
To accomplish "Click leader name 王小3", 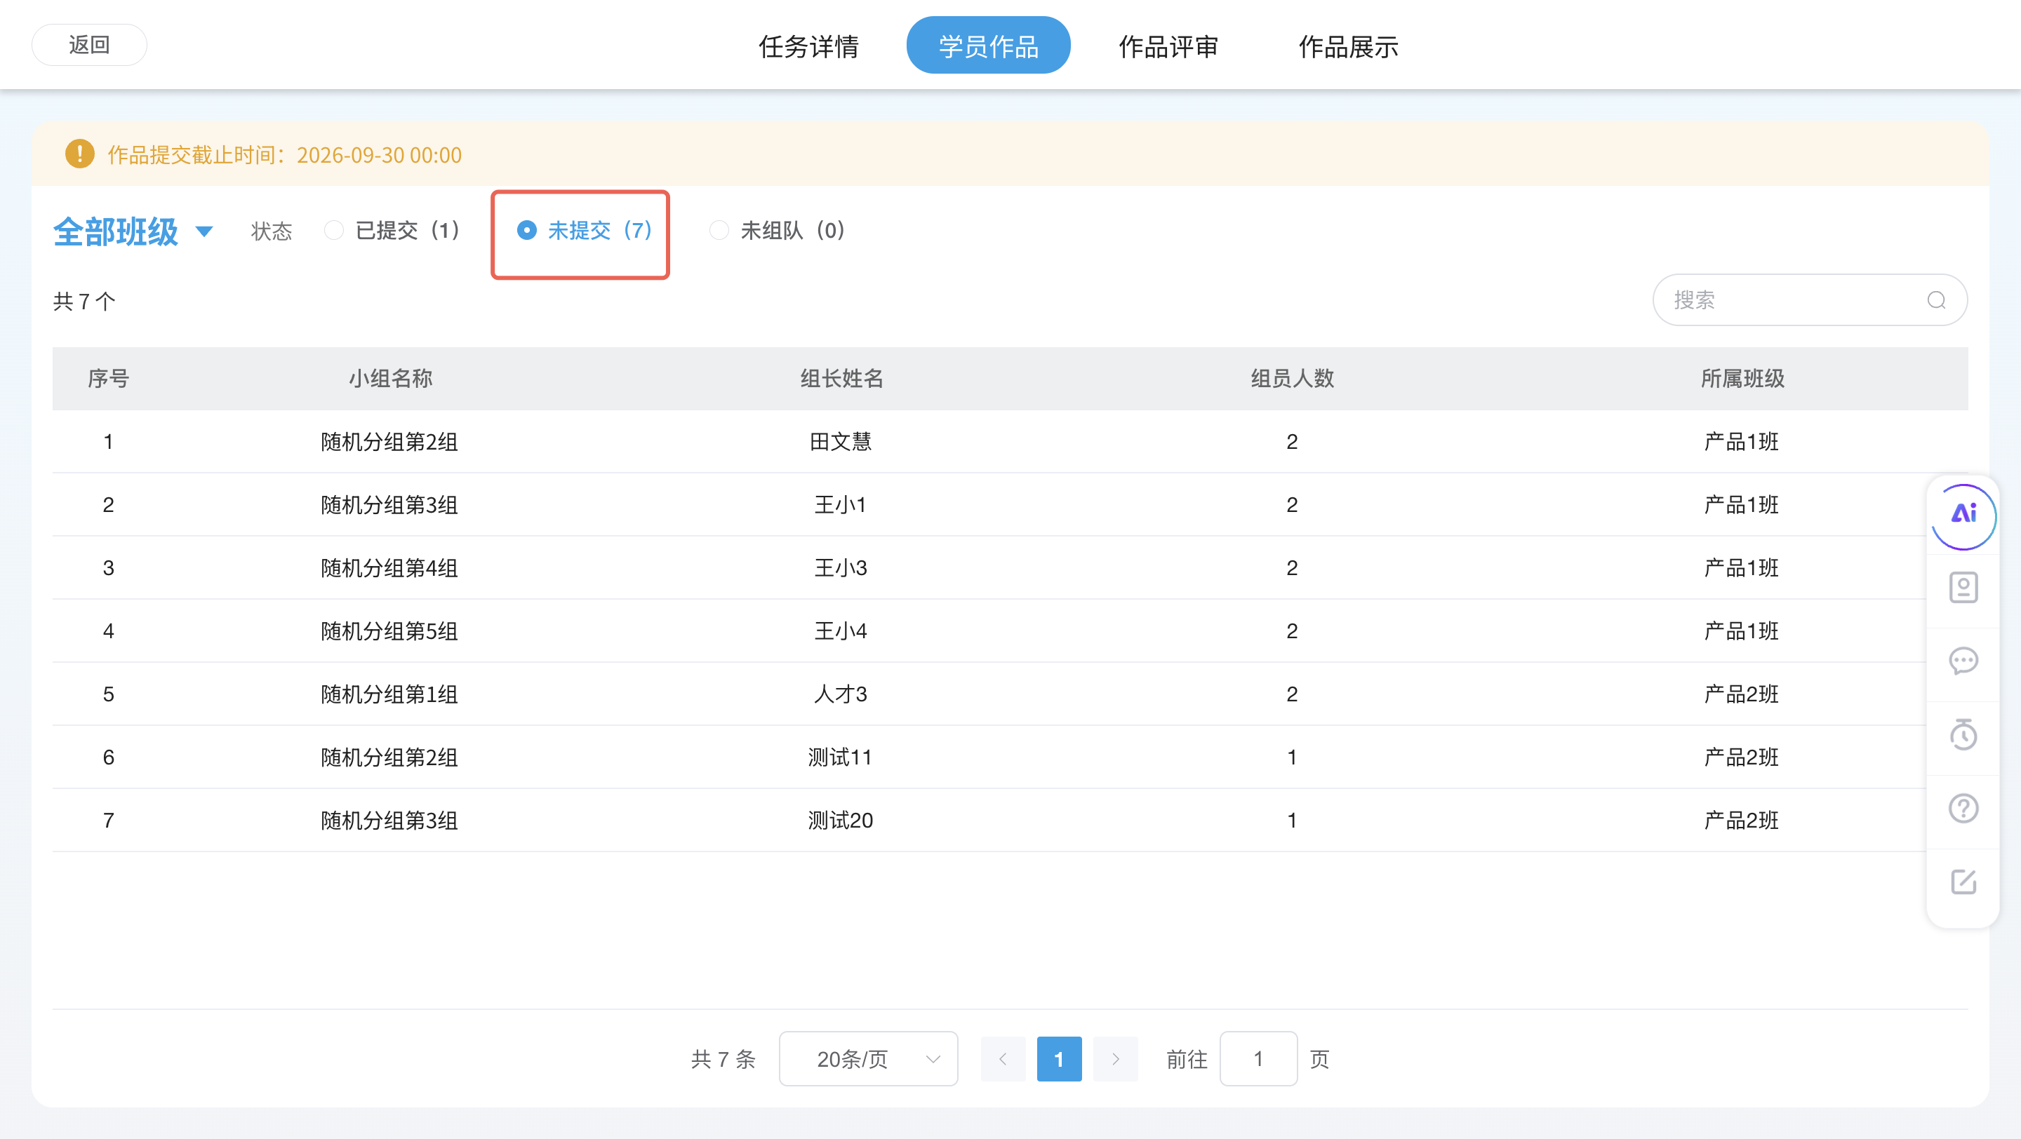I will [840, 568].
